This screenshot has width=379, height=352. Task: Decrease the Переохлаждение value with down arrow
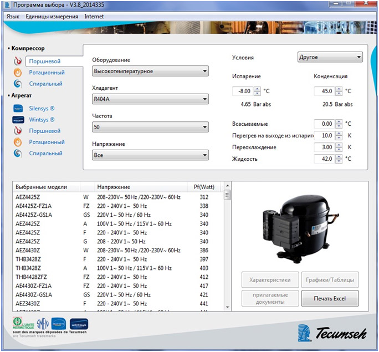point(339,150)
